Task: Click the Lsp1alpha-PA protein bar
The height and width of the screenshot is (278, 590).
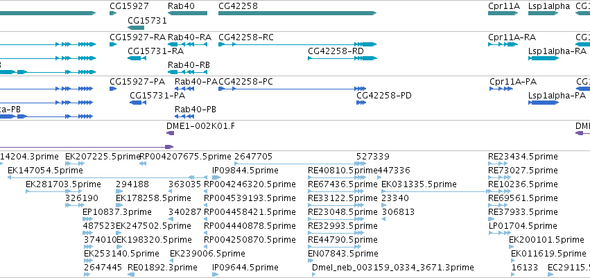Action: 544,103
